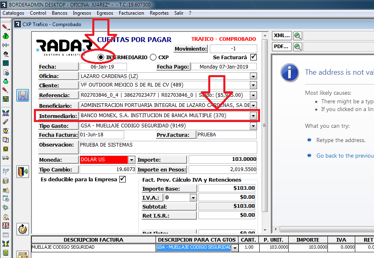The image size is (374, 258).
Task: Click the PDF... button
Action: click(x=282, y=47)
